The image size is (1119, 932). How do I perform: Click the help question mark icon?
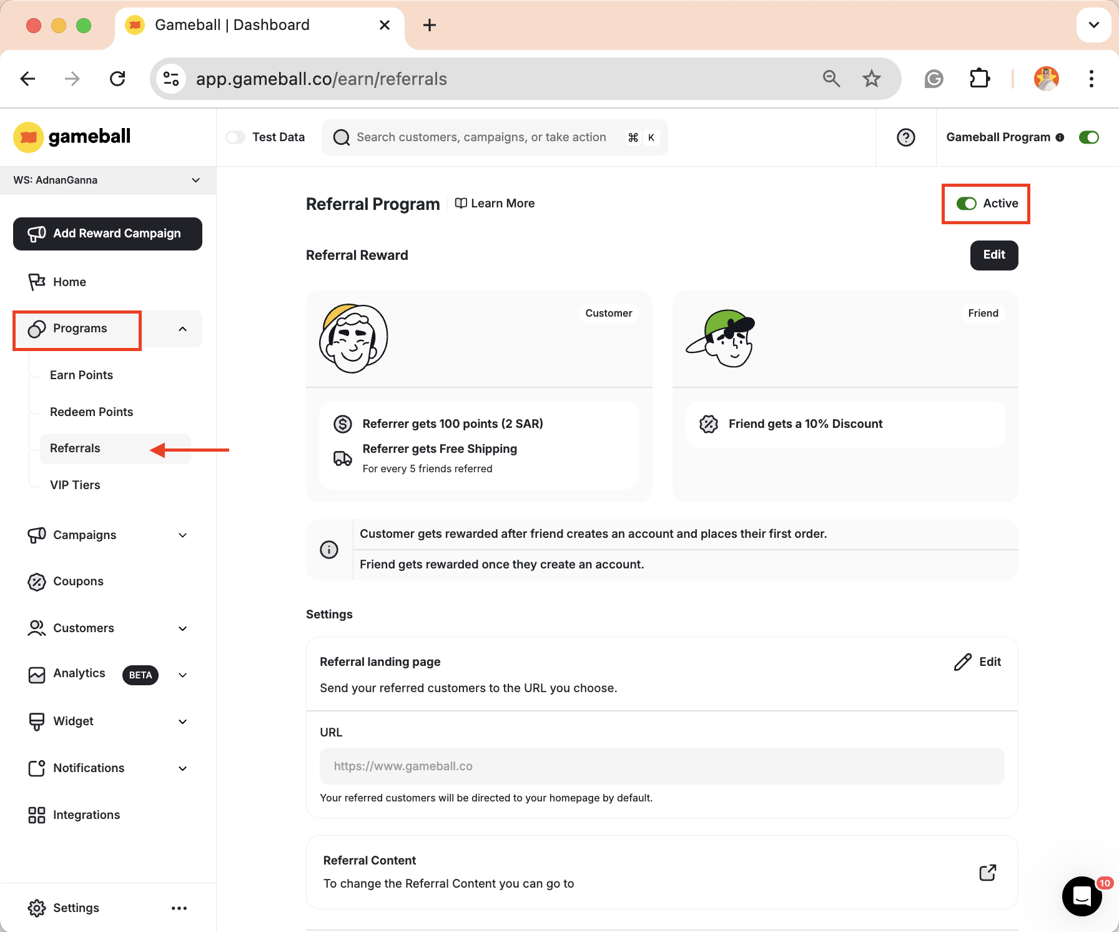[x=906, y=137]
